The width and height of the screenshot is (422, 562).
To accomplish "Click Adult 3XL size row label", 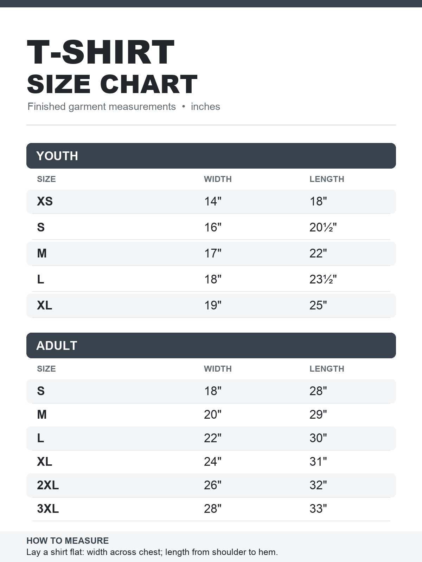I will 48,509.
